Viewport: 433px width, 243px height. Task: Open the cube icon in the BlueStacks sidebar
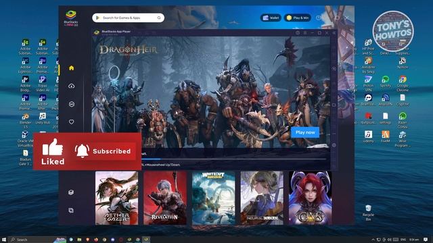pos(71,192)
